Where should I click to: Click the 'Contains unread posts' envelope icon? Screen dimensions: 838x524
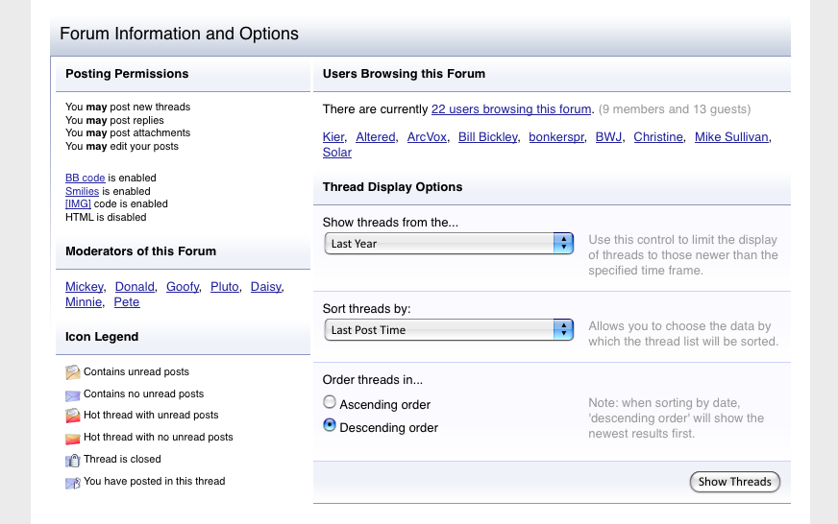[x=73, y=372]
